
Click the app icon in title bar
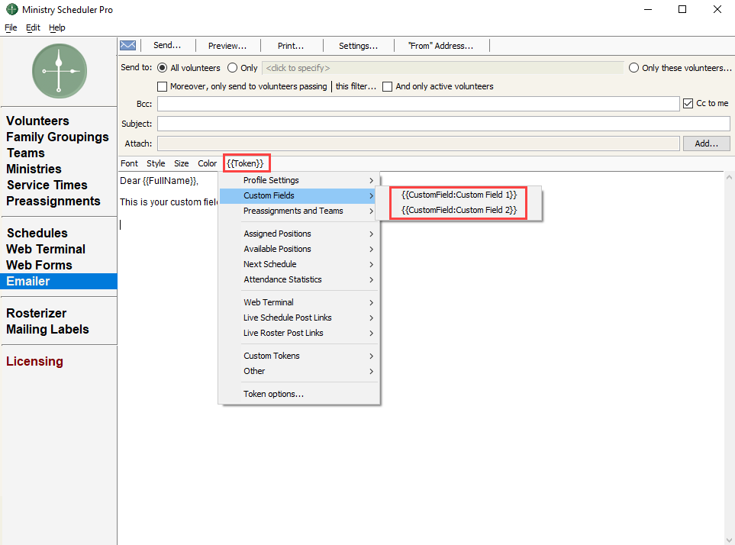(x=11, y=9)
